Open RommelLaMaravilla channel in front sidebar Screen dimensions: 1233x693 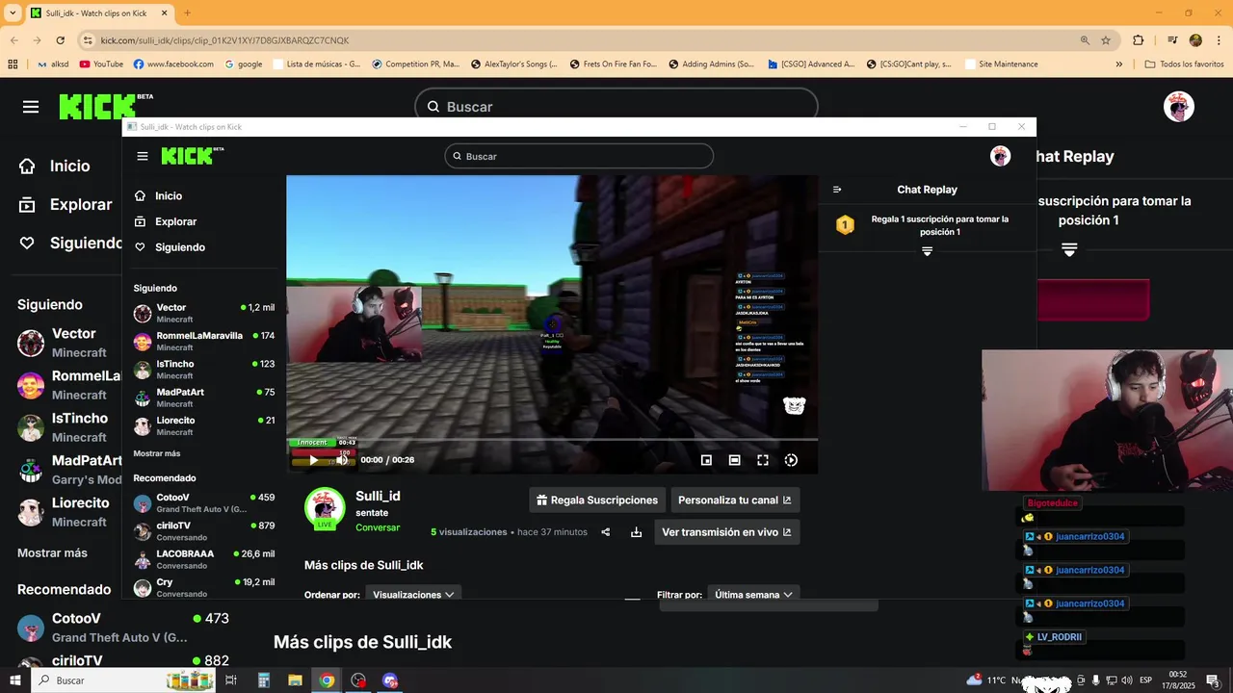(x=204, y=341)
